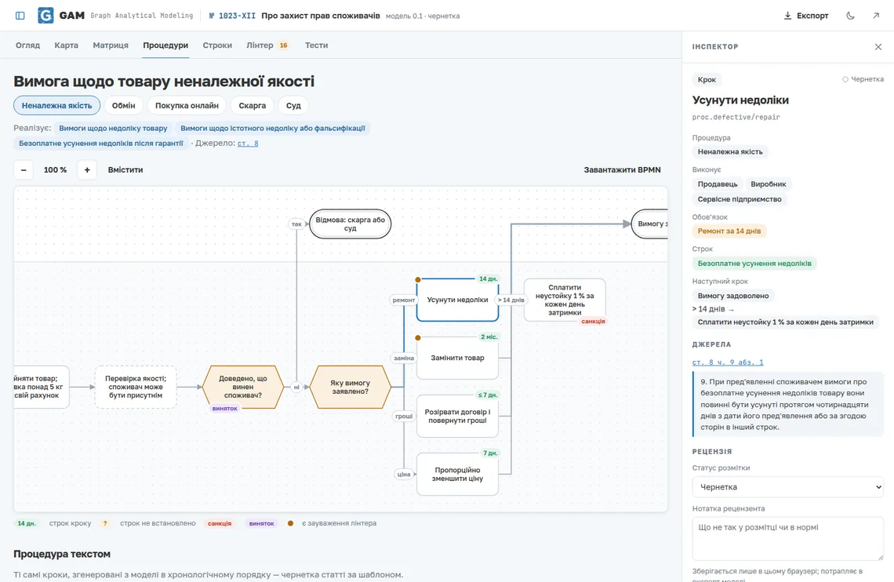
Task: Open the Статус розмітки dropdown
Action: coord(788,487)
